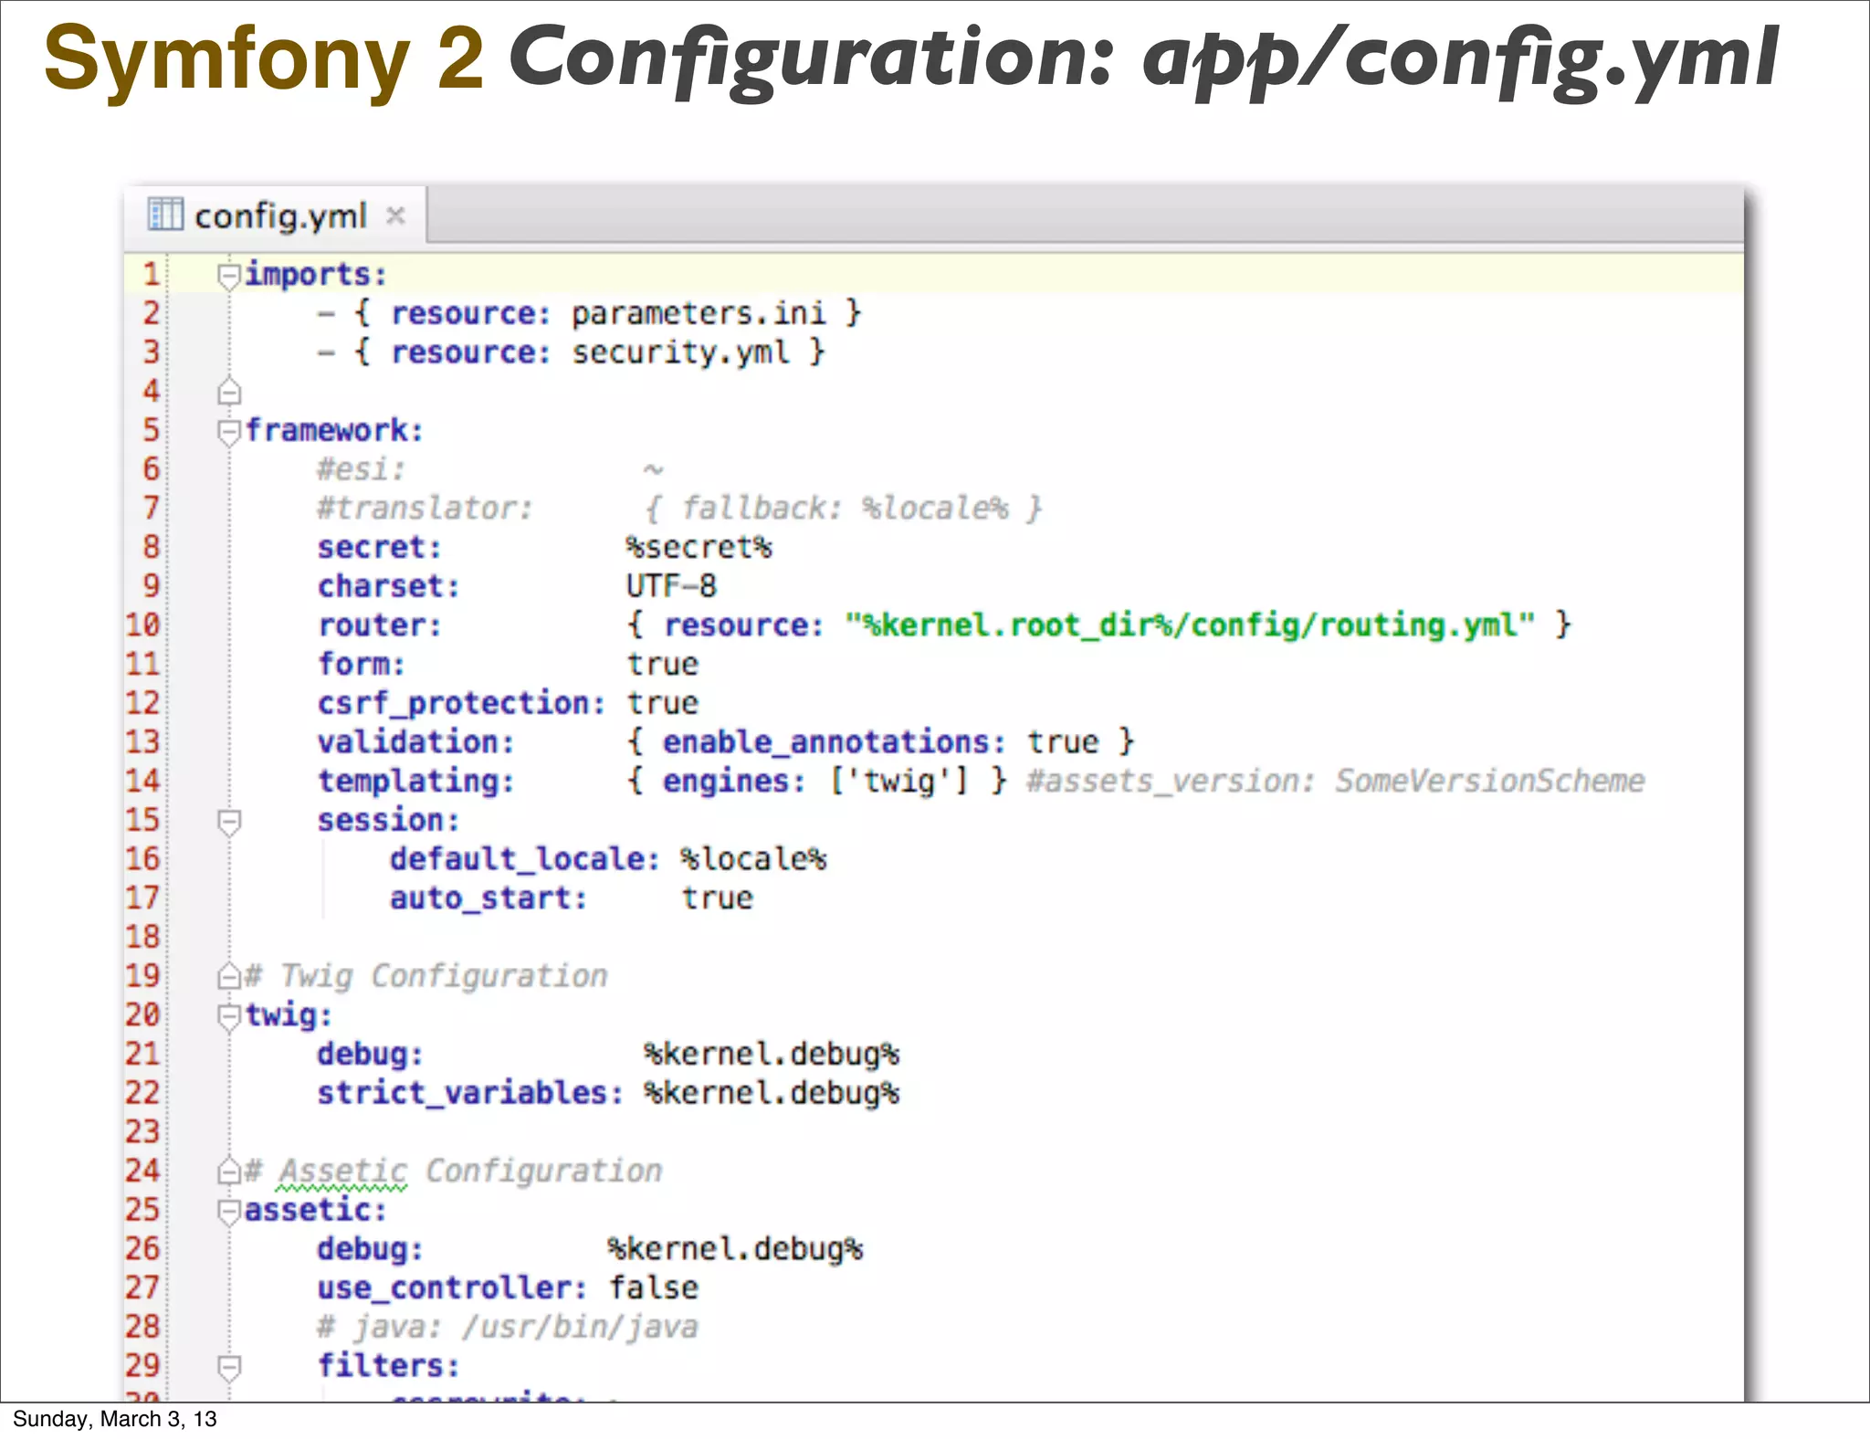Click the 'false' value of use_controller
The image size is (1870, 1439).
[x=654, y=1288]
